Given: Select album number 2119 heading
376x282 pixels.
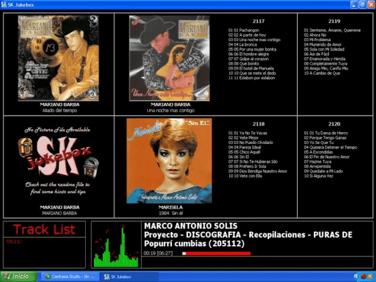Looking at the screenshot, I should coord(334,21).
